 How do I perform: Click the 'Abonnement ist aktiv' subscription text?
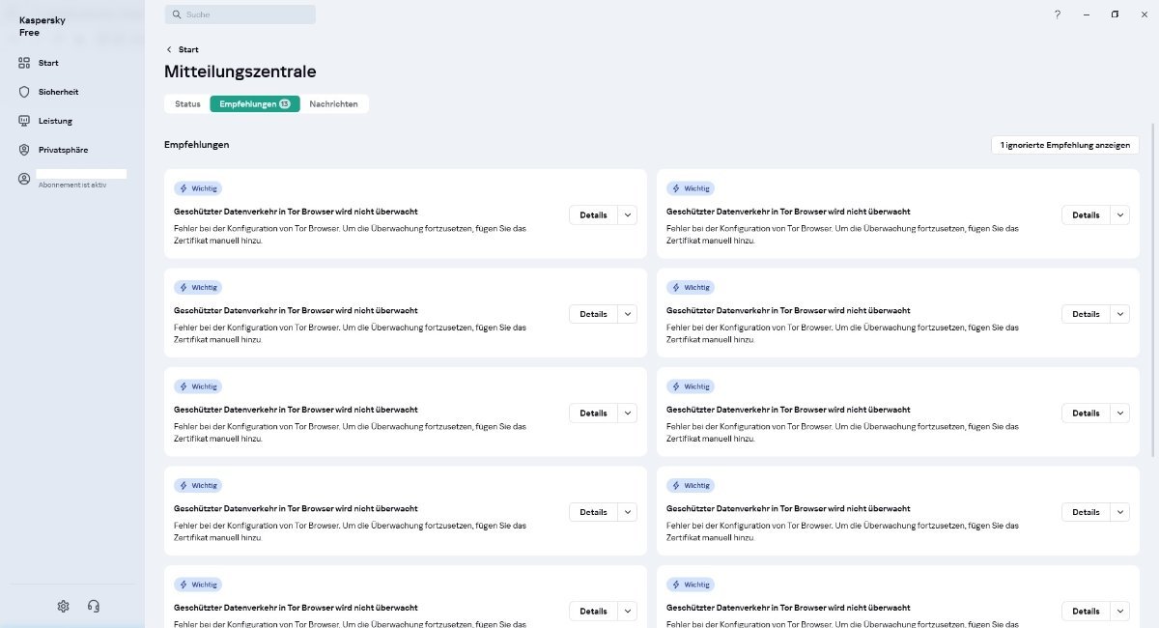[72, 185]
